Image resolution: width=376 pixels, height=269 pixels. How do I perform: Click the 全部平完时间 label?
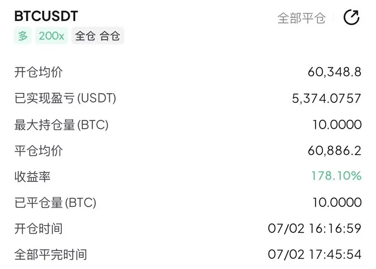point(51,254)
